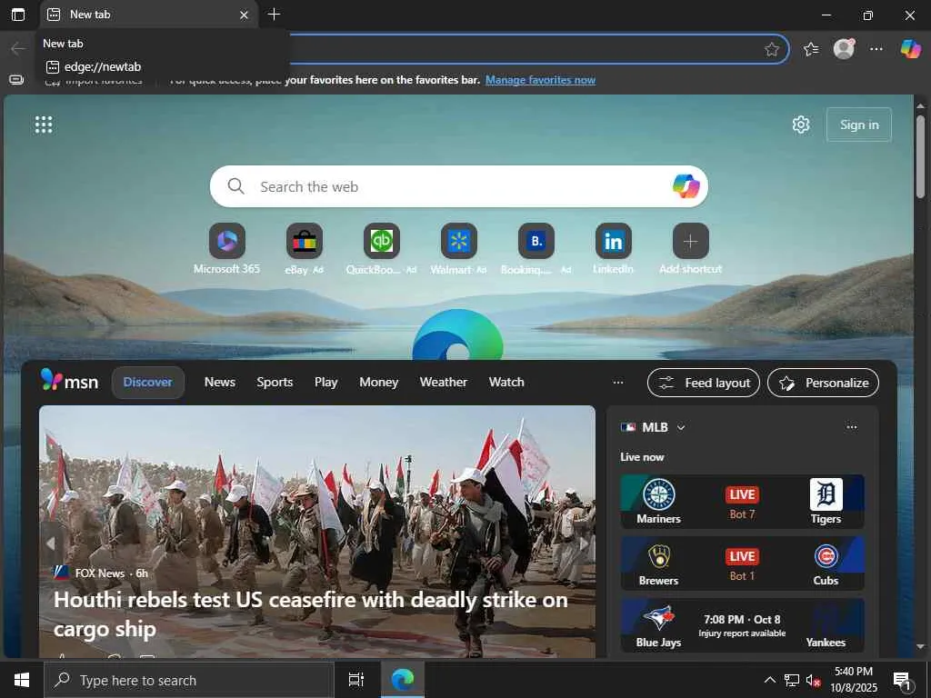Image resolution: width=931 pixels, height=698 pixels.
Task: Open page settings gear icon
Action: [801, 125]
